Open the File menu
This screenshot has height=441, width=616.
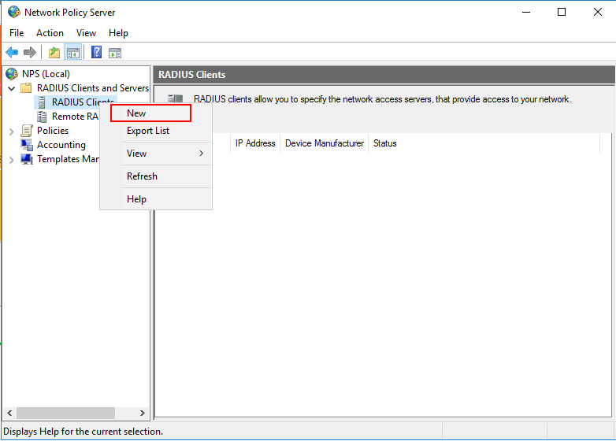coord(17,33)
